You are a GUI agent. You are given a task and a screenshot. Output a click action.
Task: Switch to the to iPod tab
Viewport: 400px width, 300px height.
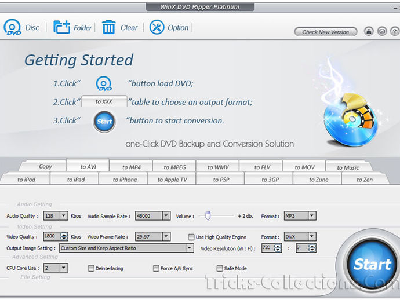point(26,179)
